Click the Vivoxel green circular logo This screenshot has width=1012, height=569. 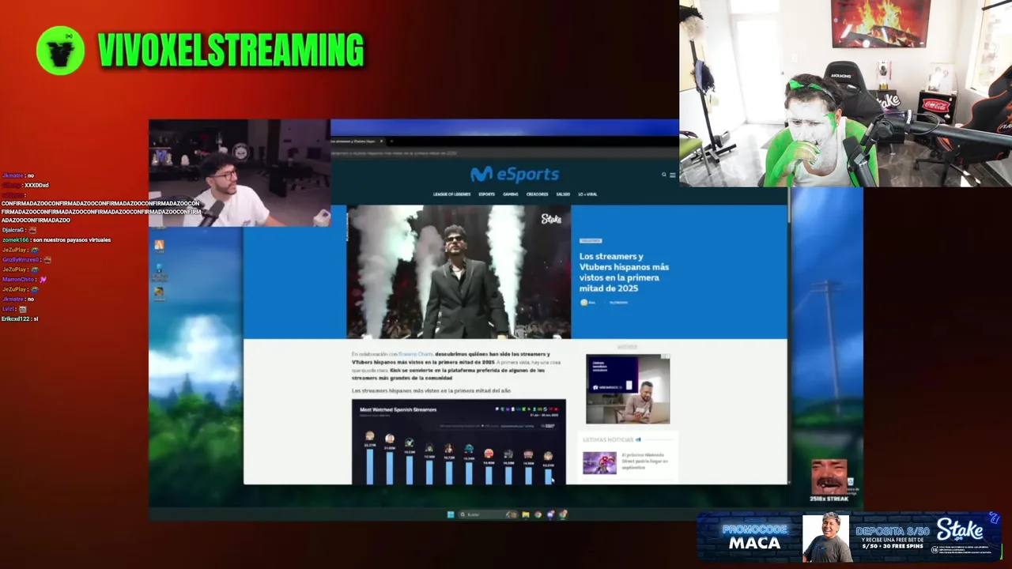click(x=60, y=51)
